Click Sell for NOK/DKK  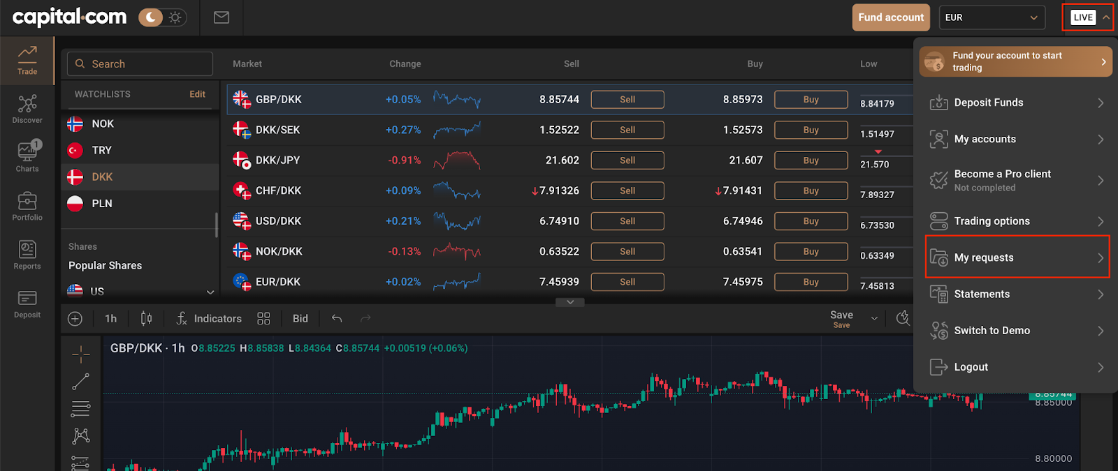click(x=627, y=251)
